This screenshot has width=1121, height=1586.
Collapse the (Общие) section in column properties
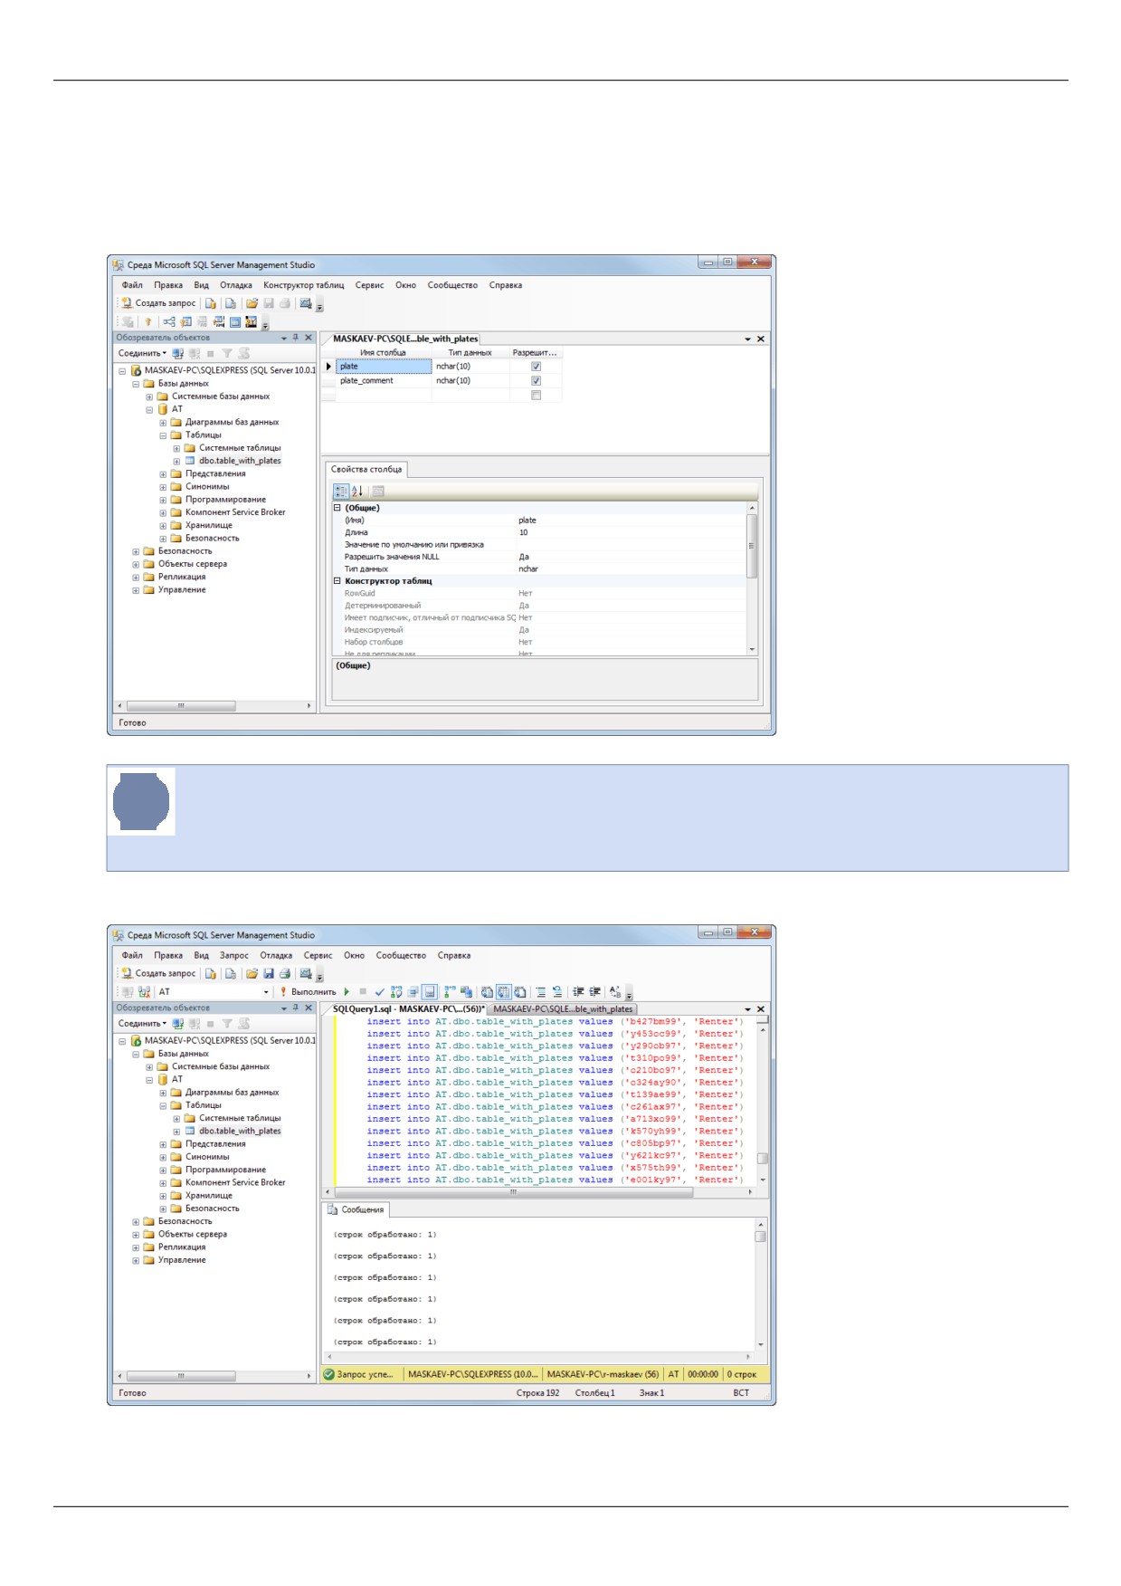337,508
